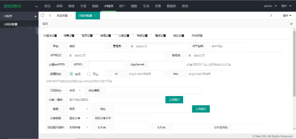296x139 pixels.
Task: Collapse the 小程序 sidebar section arrow
Action: click(35, 16)
